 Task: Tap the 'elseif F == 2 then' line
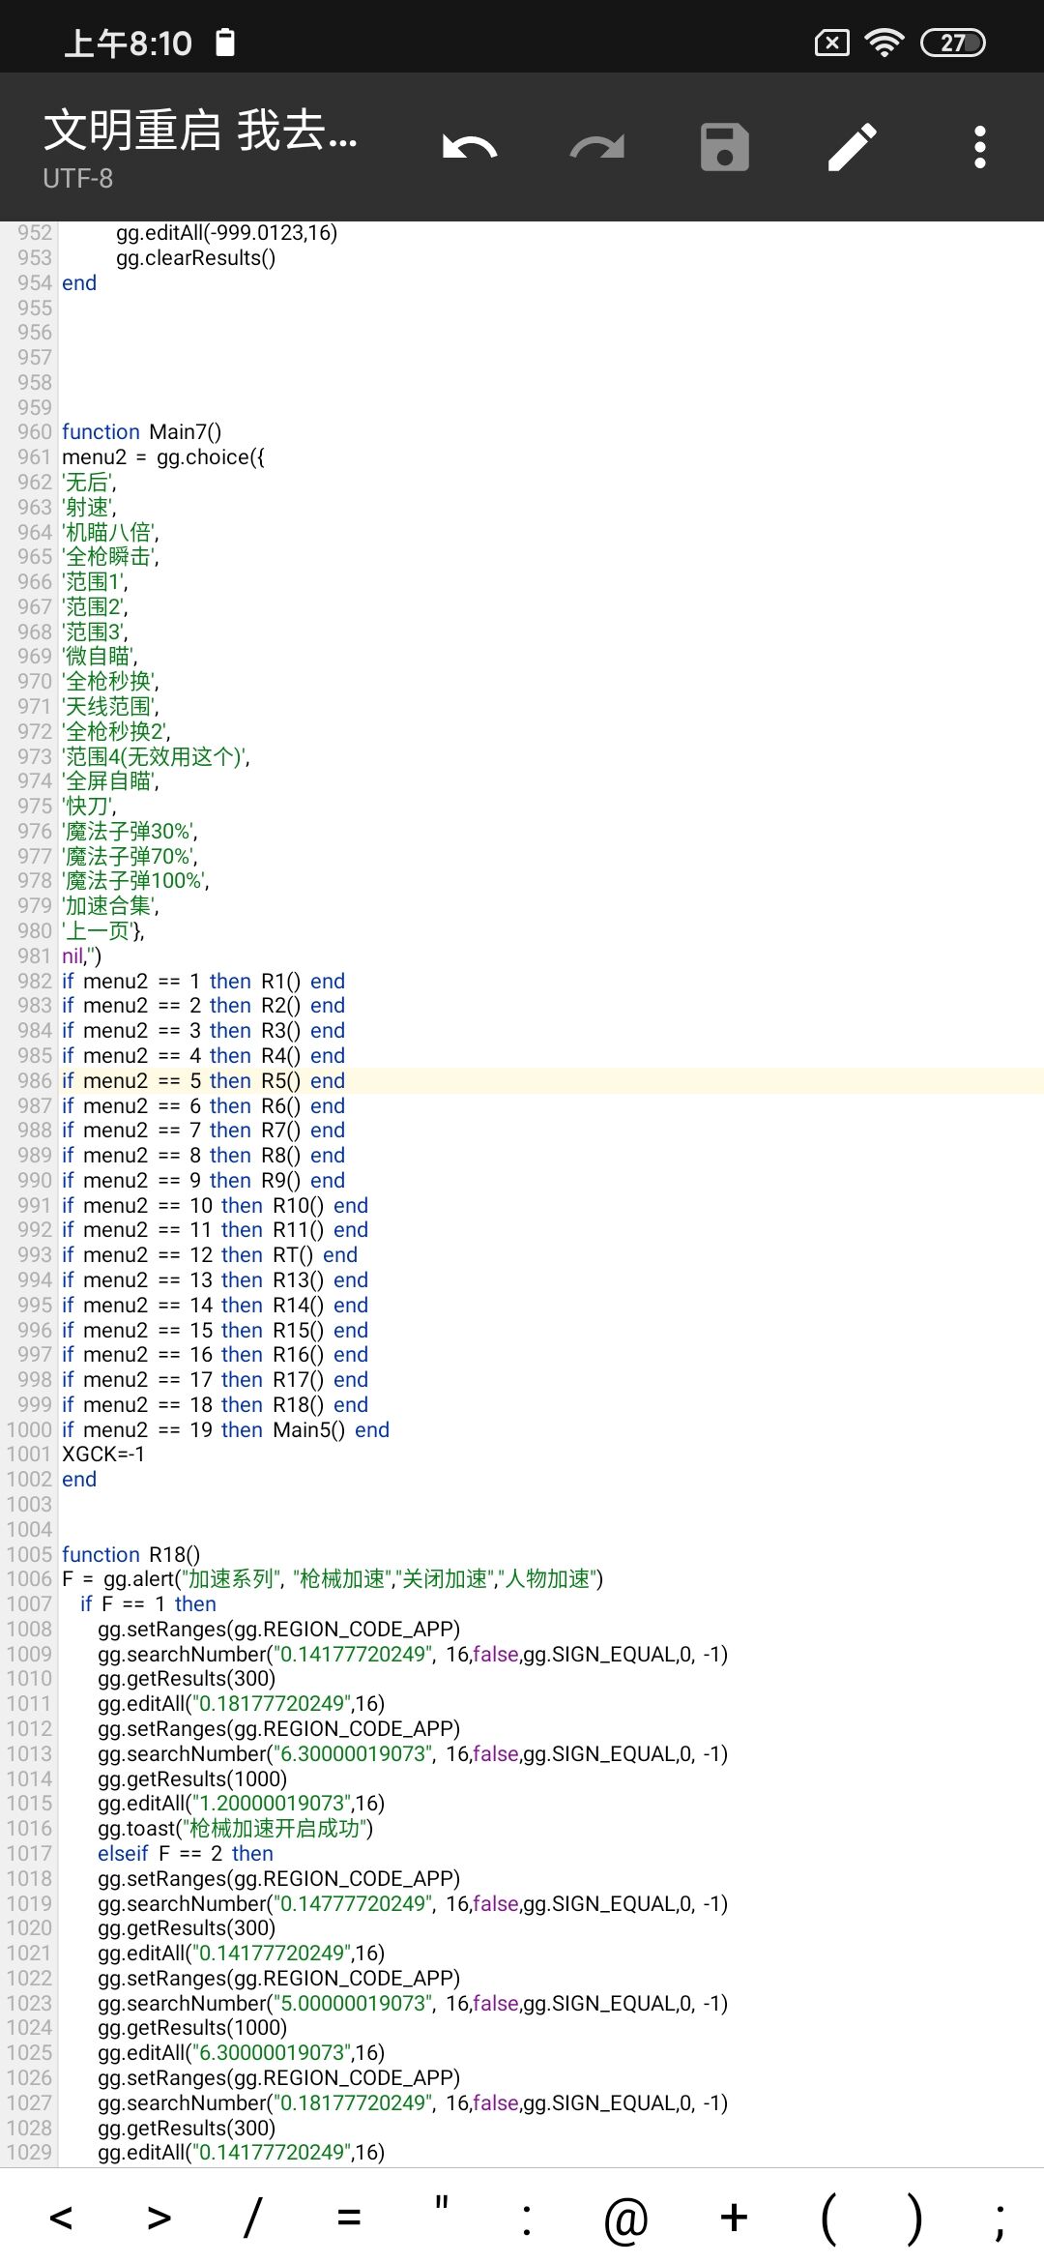(x=186, y=1854)
